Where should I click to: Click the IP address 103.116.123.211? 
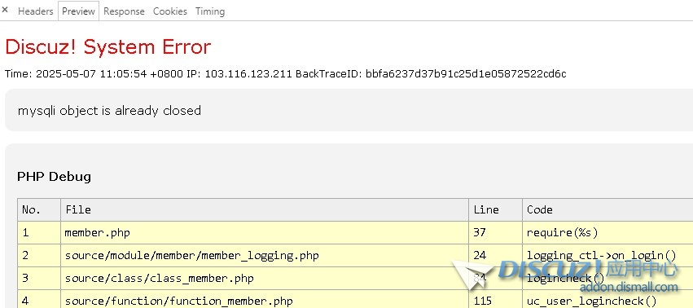click(248, 73)
